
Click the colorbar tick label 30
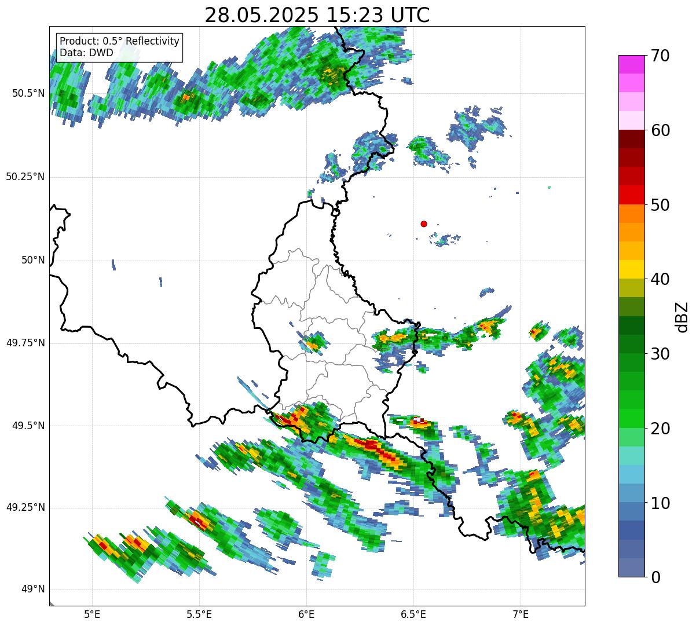(660, 354)
